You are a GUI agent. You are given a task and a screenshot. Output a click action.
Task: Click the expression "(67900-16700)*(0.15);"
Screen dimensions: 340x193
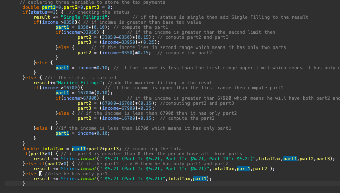point(128,103)
